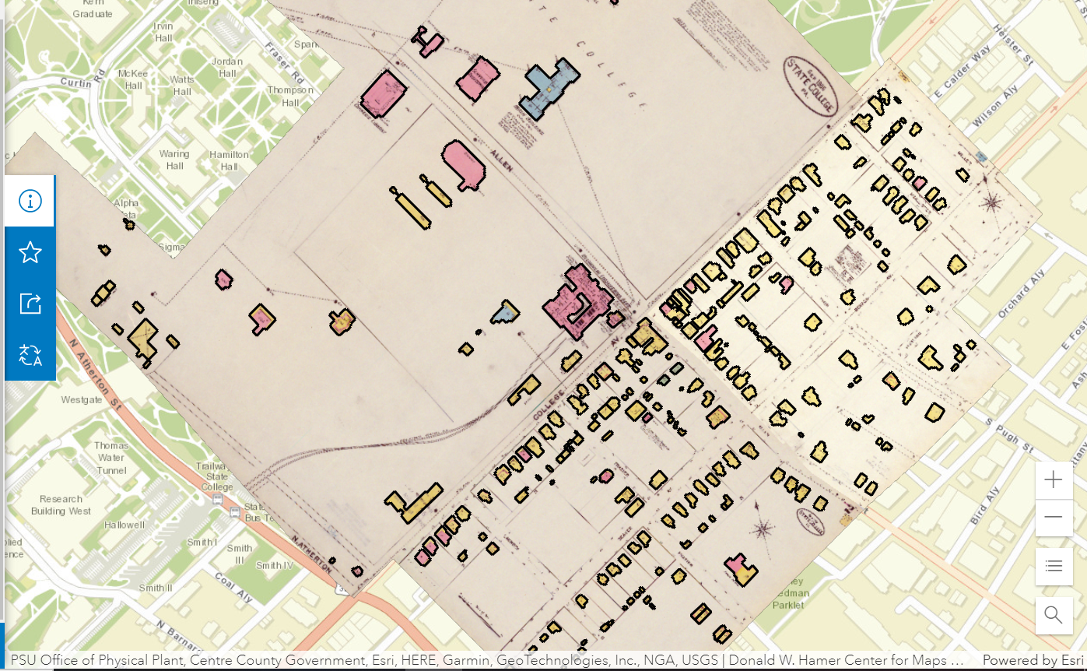Zoom out with the minus button
The image size is (1087, 671).
click(x=1054, y=517)
